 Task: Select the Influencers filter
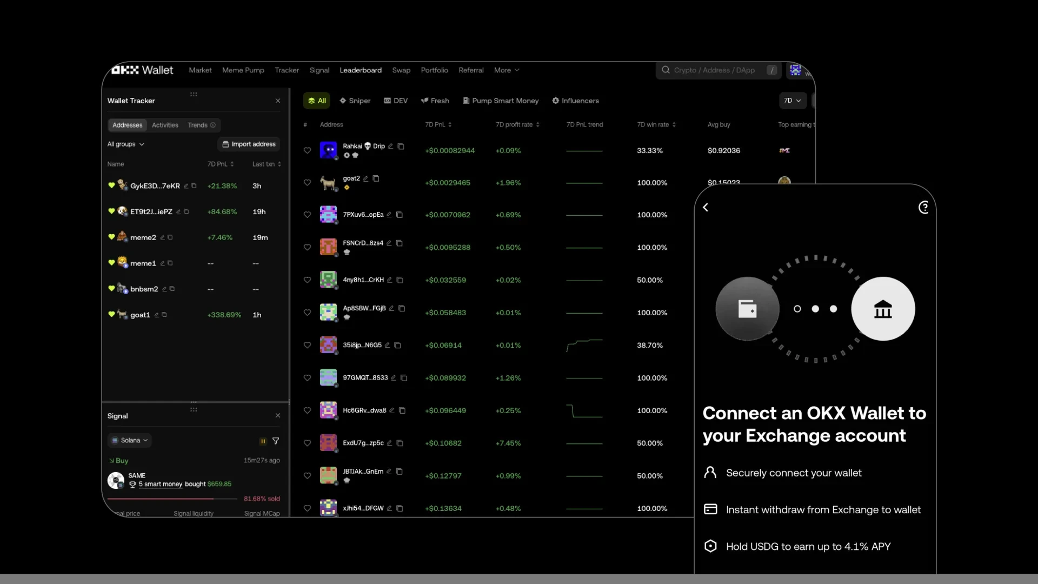pyautogui.click(x=576, y=101)
